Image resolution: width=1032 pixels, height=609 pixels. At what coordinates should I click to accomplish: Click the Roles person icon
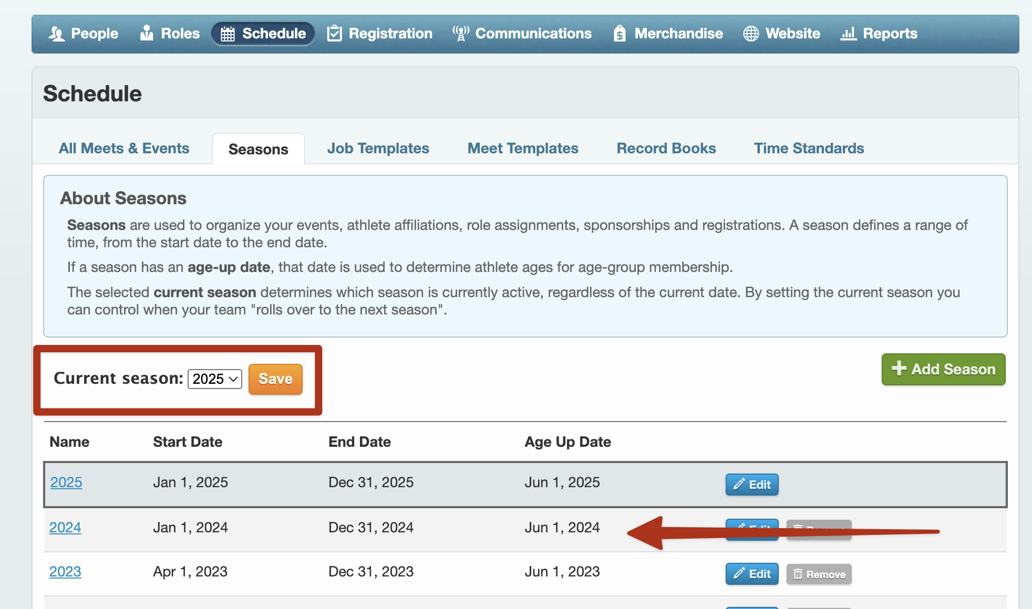click(x=147, y=33)
